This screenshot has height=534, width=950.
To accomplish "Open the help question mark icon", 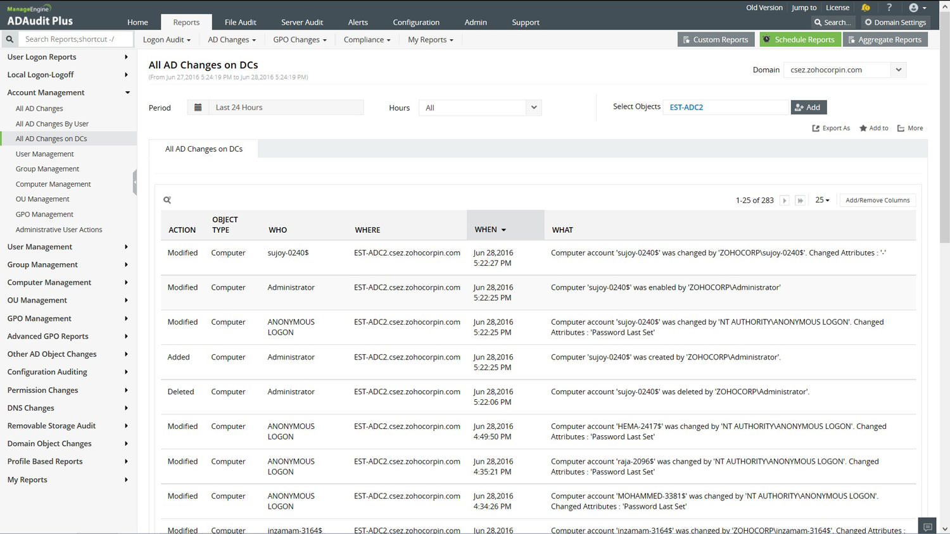I will (x=889, y=8).
